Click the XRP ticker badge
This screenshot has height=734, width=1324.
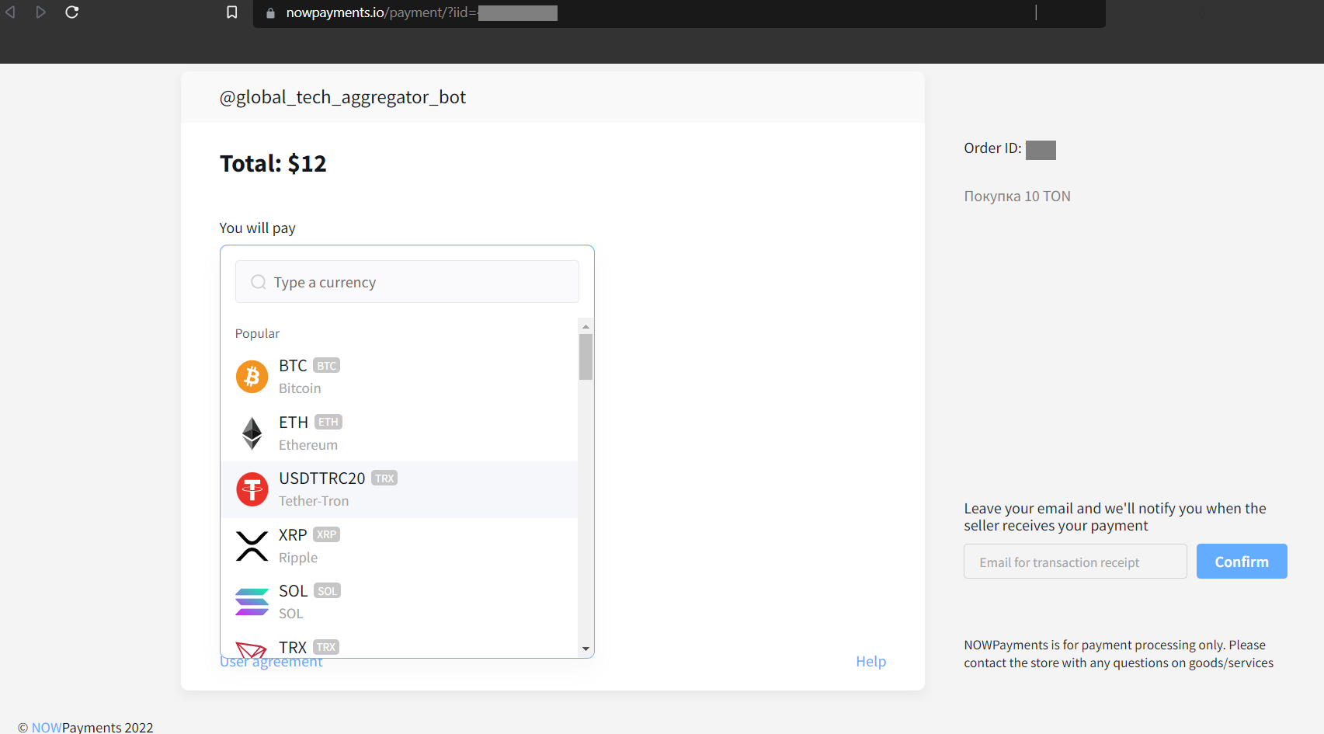(x=326, y=535)
